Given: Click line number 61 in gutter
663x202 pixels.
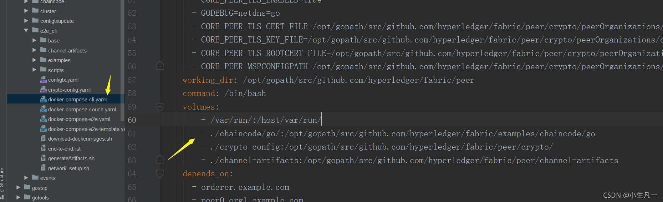Looking at the screenshot, I should click(132, 133).
